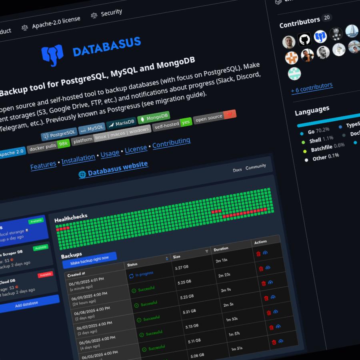Click the sailboat contributor avatar
The height and width of the screenshot is (360, 360).
pyautogui.click(x=352, y=30)
